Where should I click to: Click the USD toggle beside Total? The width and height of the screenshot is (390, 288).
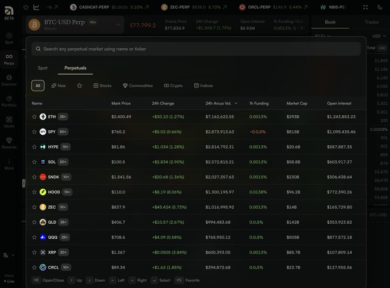382,48
